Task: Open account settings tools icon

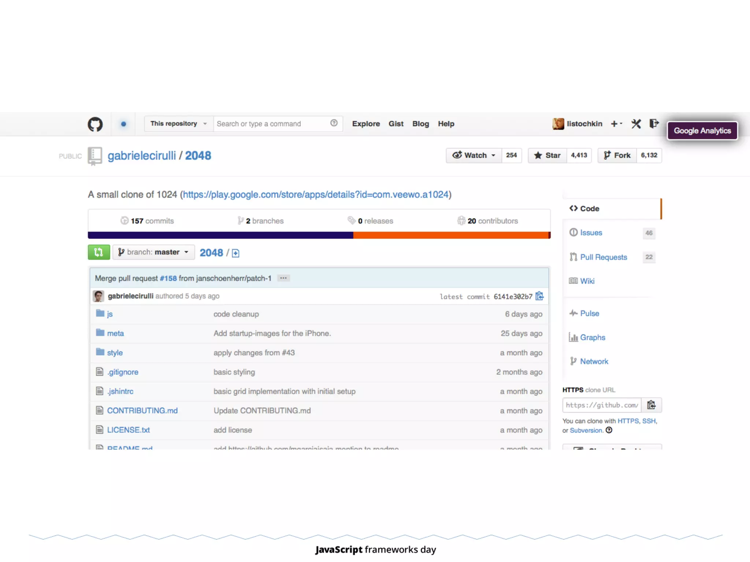Action: (x=636, y=124)
